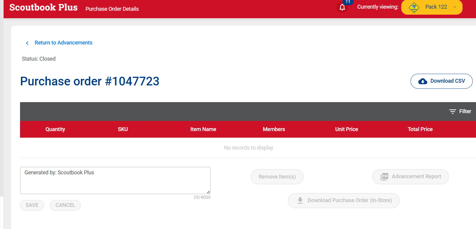Click the SAVE button
Screen dimensions: 476x229
[32, 205]
